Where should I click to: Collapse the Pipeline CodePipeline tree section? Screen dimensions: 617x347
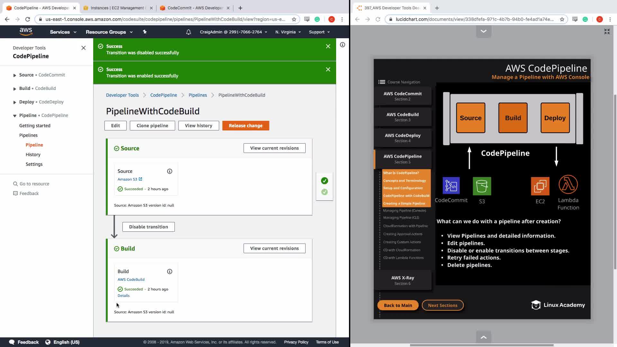tap(14, 116)
